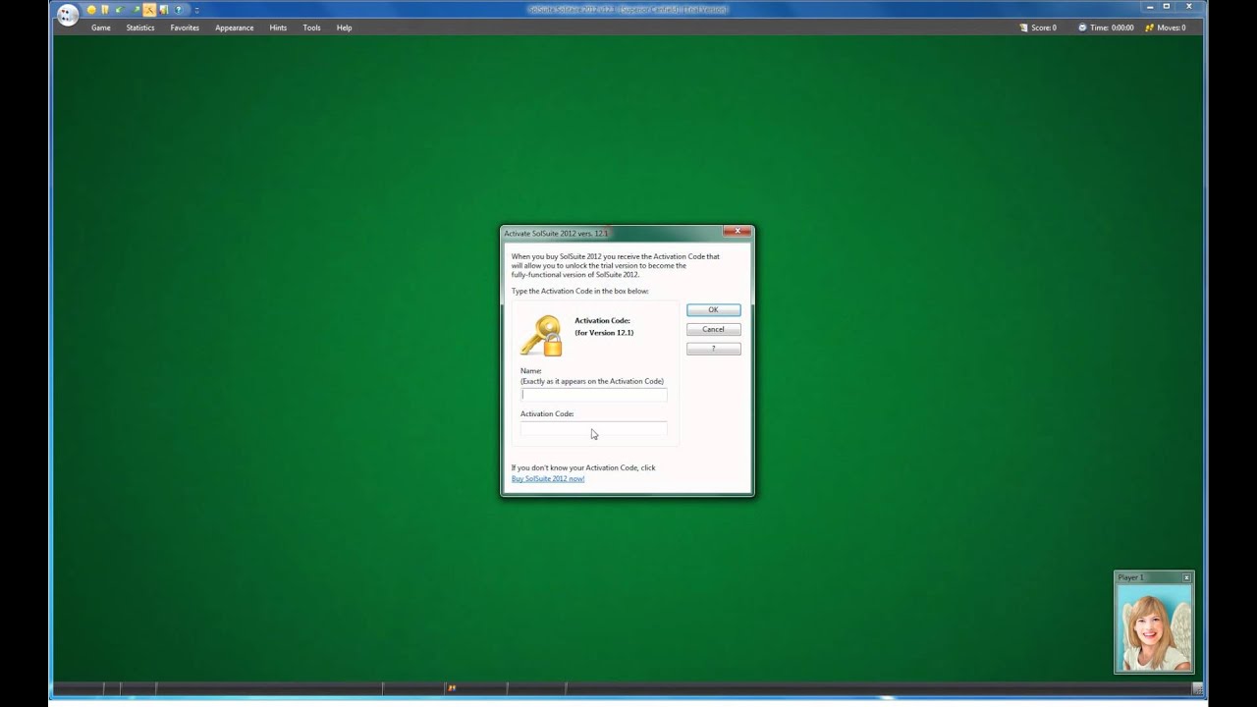Click the blue help question-mark icon

(178, 10)
